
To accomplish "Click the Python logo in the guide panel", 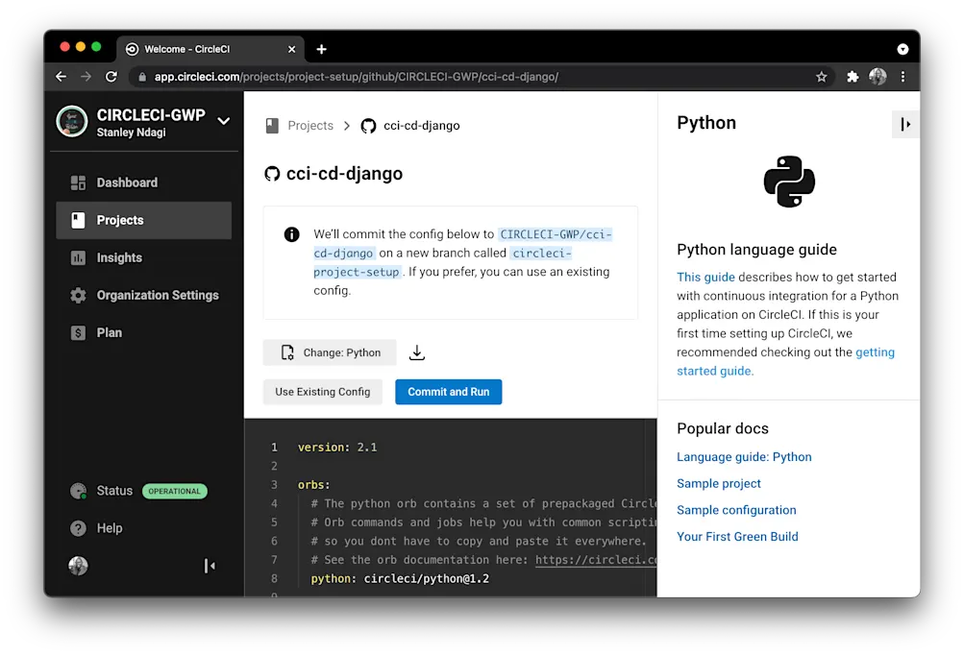I will [x=788, y=182].
